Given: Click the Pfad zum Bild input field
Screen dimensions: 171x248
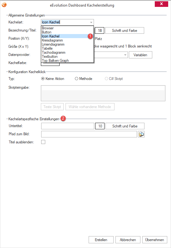Looking at the screenshot, I should coord(89,134).
